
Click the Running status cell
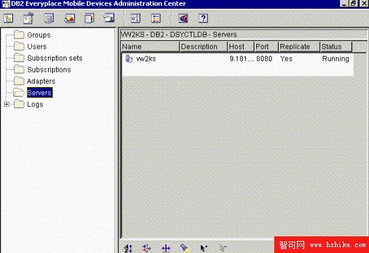tap(336, 59)
